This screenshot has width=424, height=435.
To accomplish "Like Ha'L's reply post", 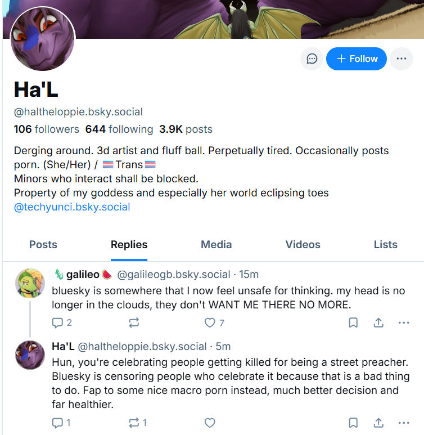I will coord(210,423).
